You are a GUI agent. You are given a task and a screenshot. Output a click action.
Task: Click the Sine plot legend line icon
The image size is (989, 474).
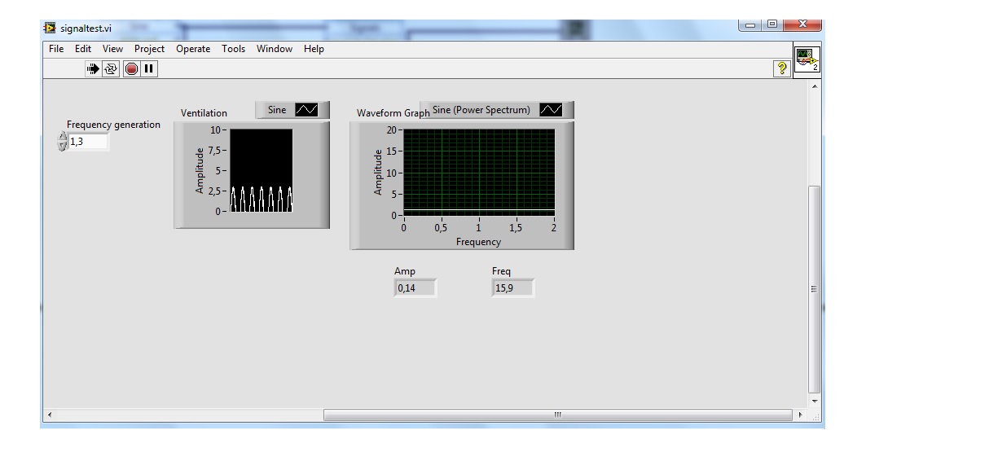coord(306,110)
